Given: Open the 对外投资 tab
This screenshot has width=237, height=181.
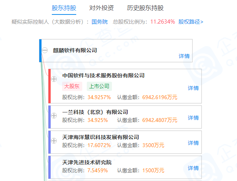Looking at the screenshot, I should tap(101, 8).
